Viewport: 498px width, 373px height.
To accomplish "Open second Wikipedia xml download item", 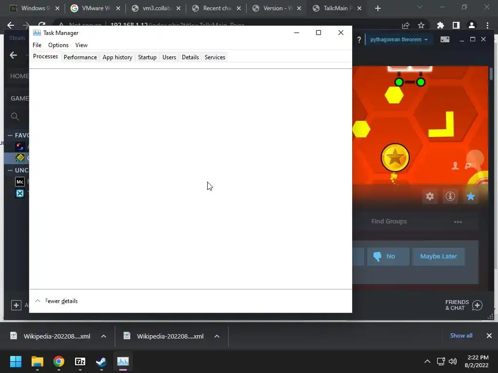I will (x=163, y=336).
